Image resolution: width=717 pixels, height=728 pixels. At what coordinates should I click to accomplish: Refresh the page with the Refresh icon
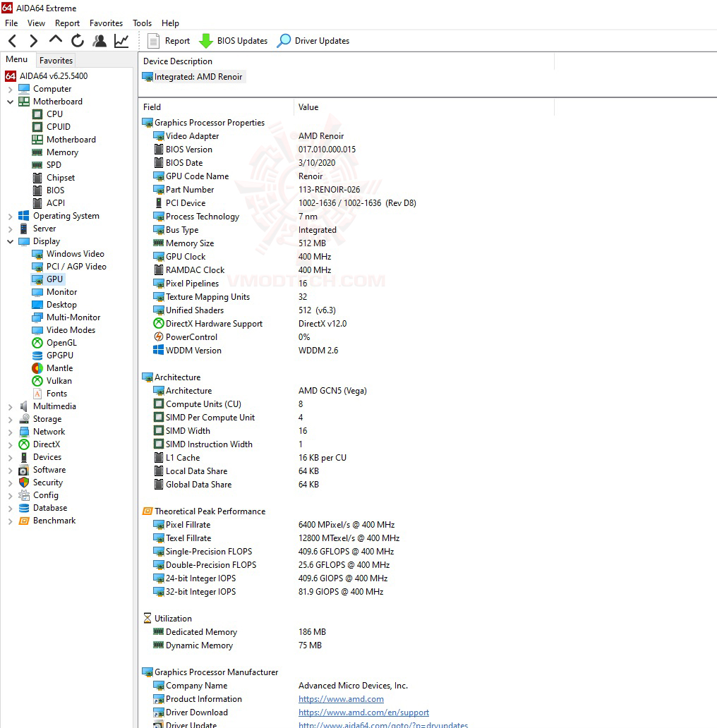78,41
